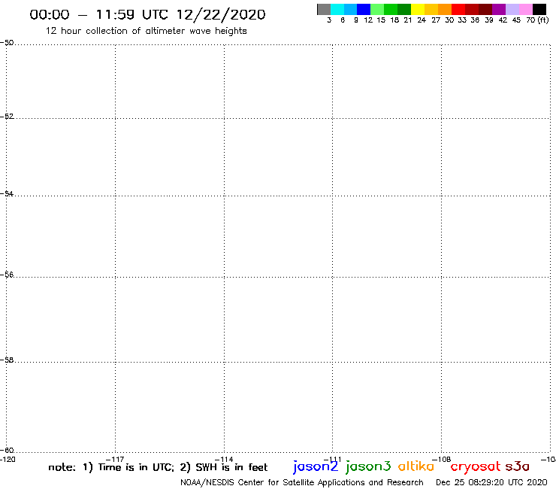556x489 pixels.
Task: Click the -114 longitude axis label
Action: pyautogui.click(x=224, y=460)
